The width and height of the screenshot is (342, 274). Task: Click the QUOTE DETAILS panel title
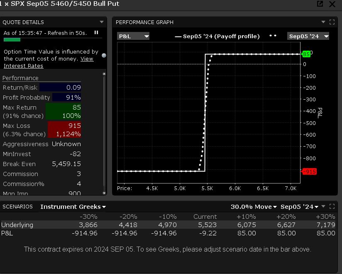23,22
